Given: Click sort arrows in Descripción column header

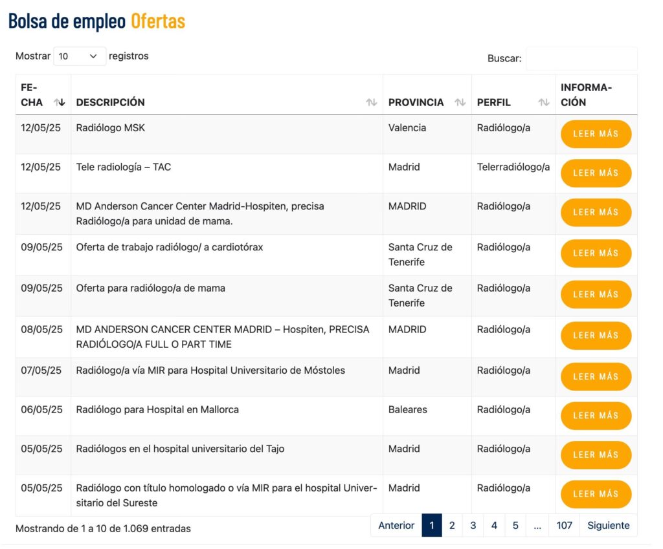Looking at the screenshot, I should pyautogui.click(x=371, y=102).
